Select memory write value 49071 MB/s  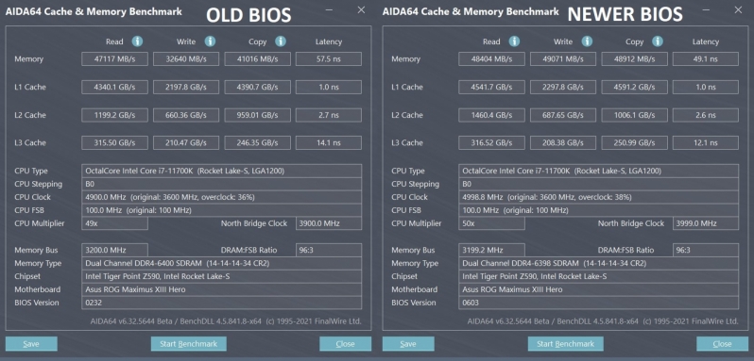(x=563, y=59)
